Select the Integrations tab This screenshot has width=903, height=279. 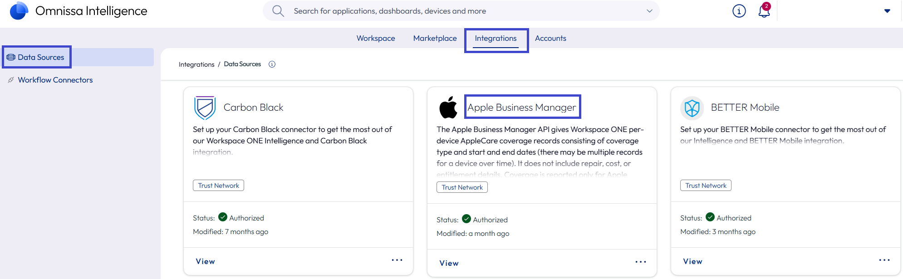pos(496,39)
